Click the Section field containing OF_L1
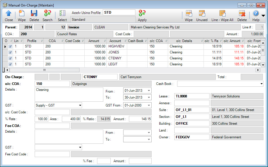Screen dimensions: 268x167 pyautogui.click(x=192, y=117)
